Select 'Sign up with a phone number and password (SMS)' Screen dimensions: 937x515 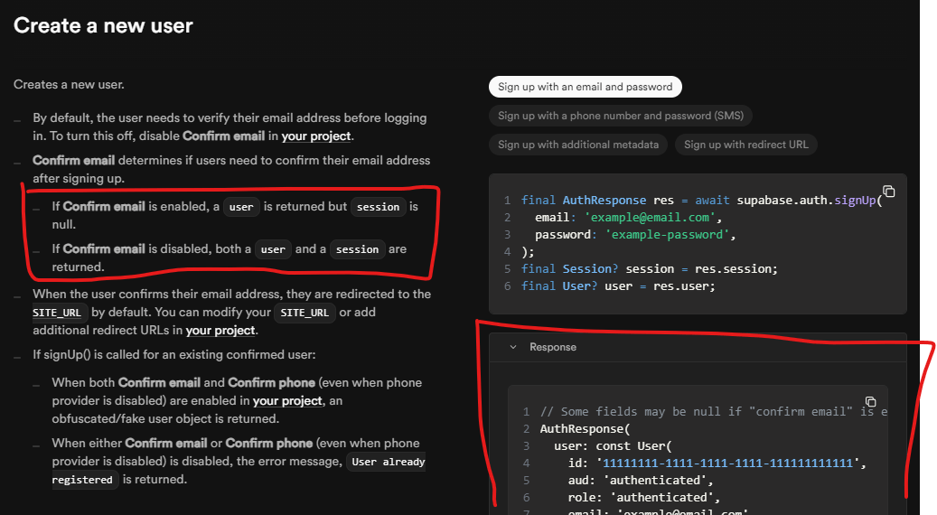point(620,116)
